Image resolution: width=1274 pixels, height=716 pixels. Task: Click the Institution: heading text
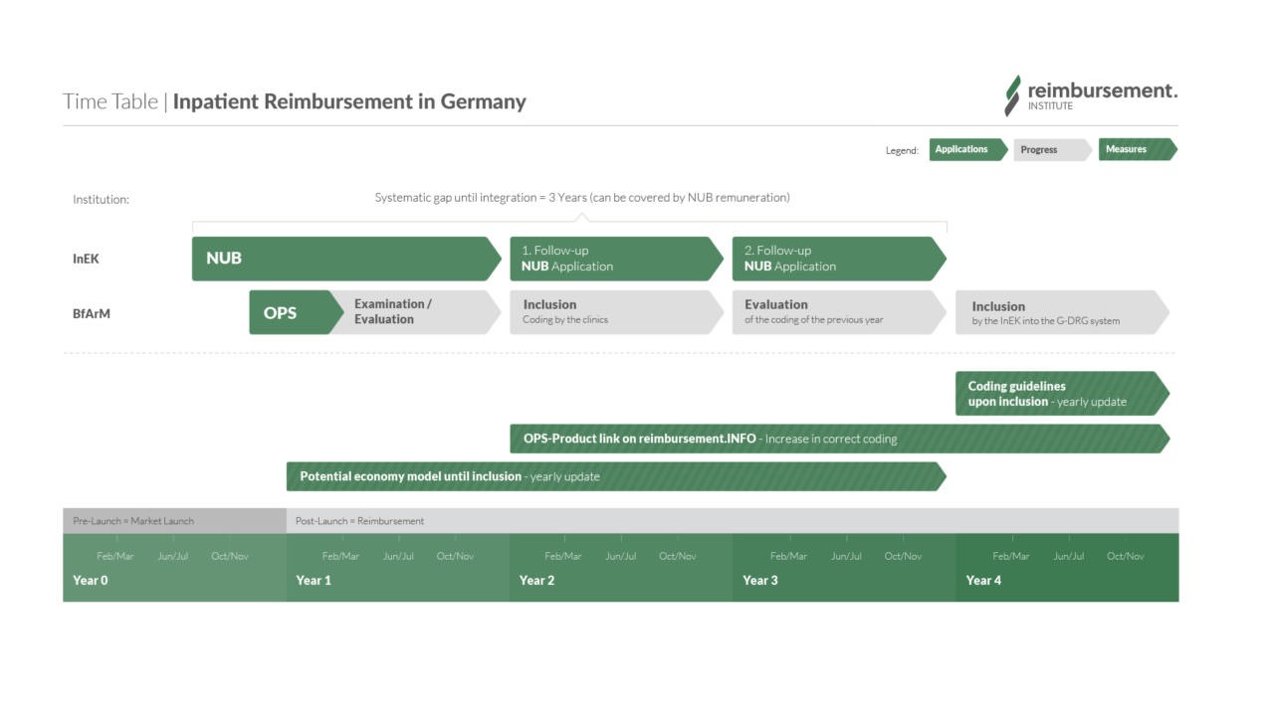click(x=101, y=200)
